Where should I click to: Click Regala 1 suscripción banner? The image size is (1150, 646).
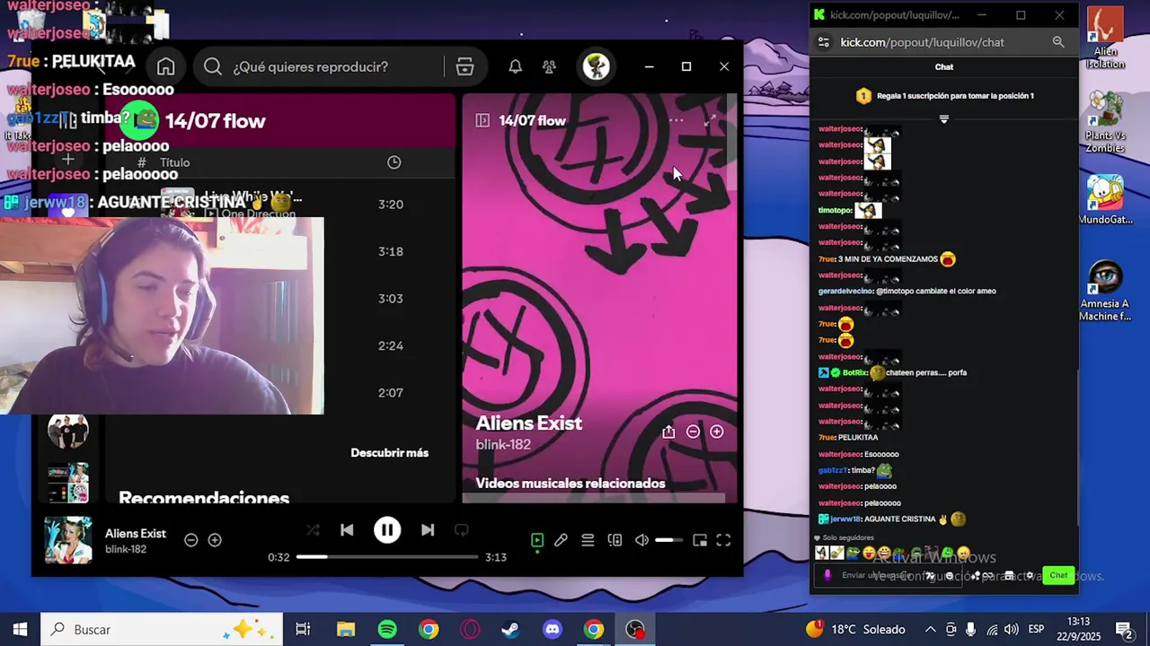click(943, 96)
